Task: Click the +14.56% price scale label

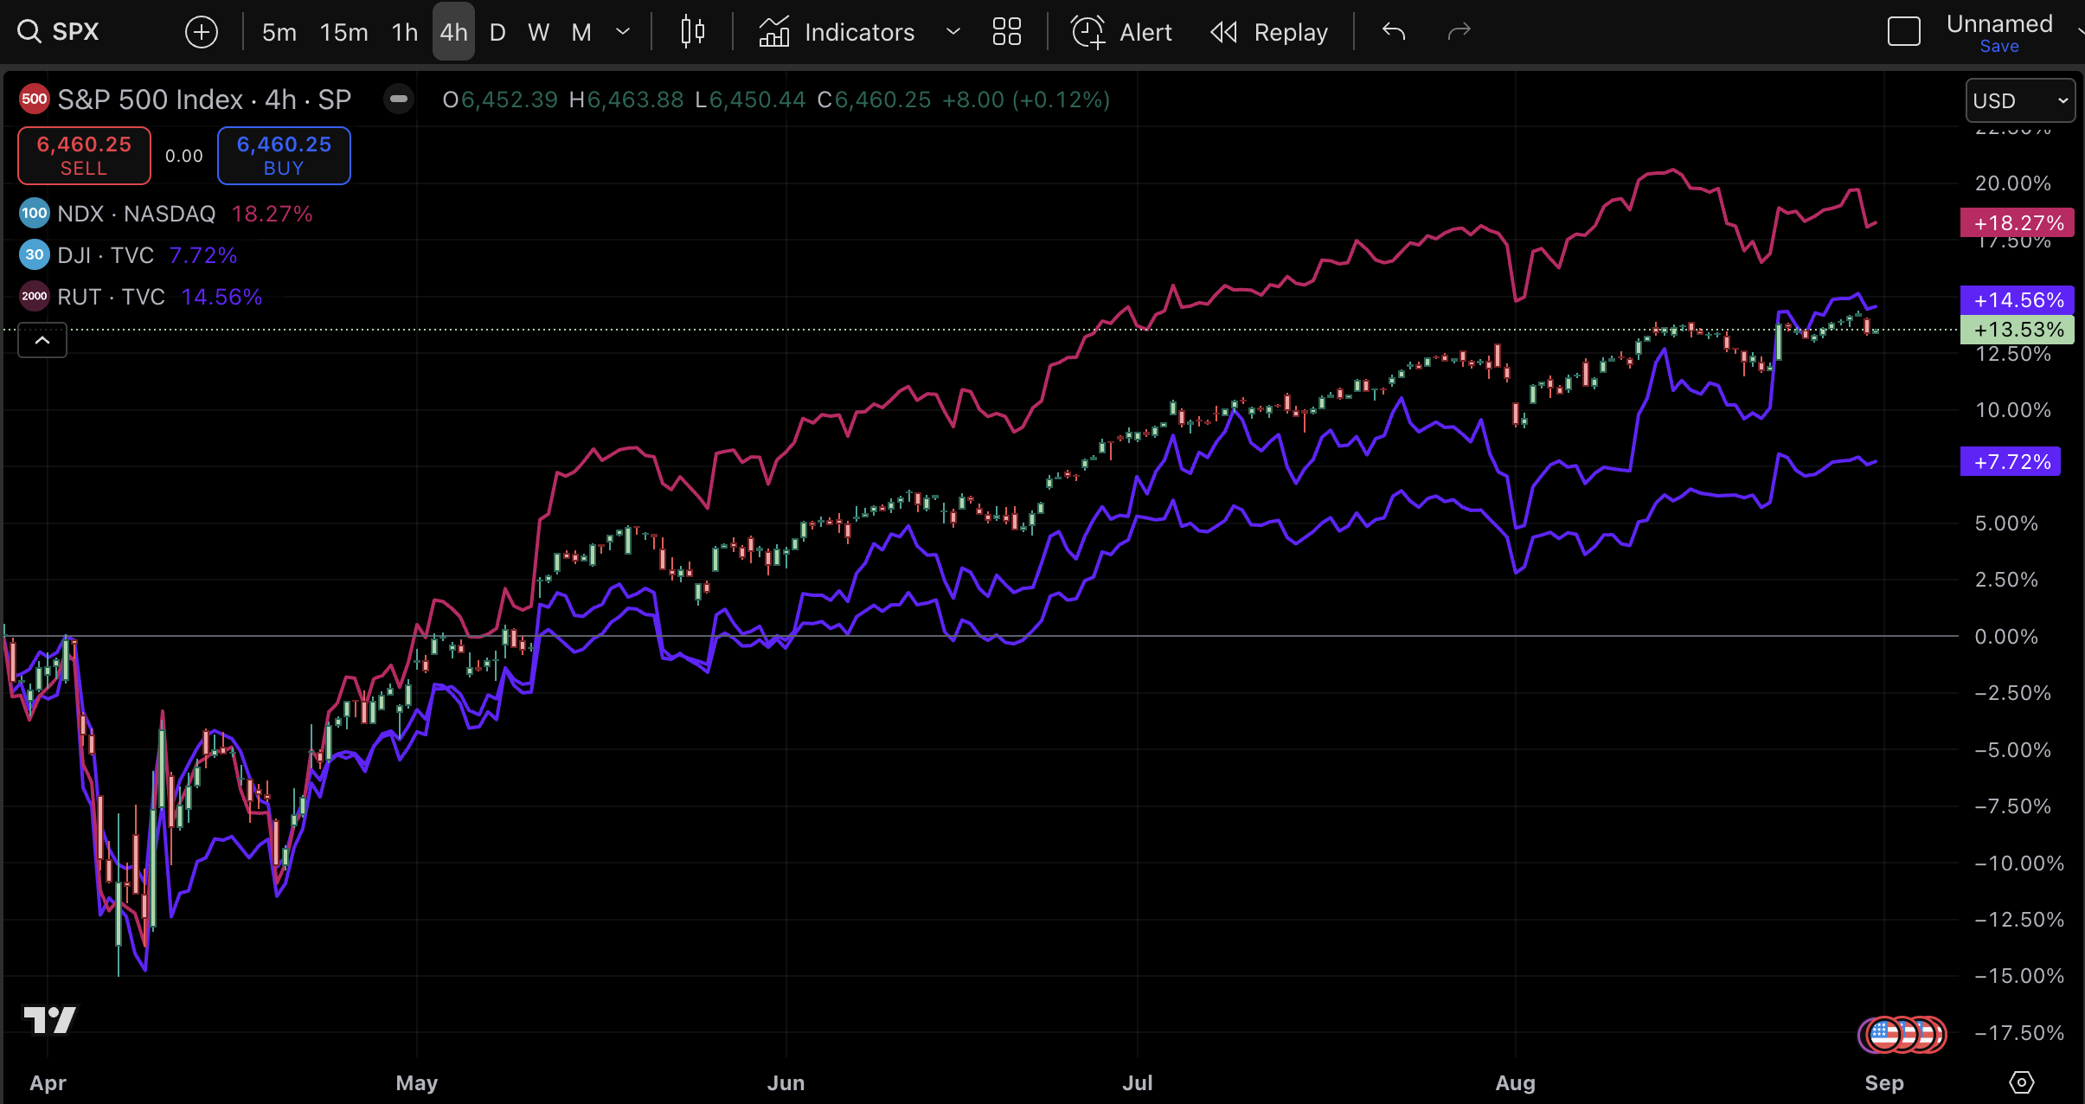Action: (2018, 300)
